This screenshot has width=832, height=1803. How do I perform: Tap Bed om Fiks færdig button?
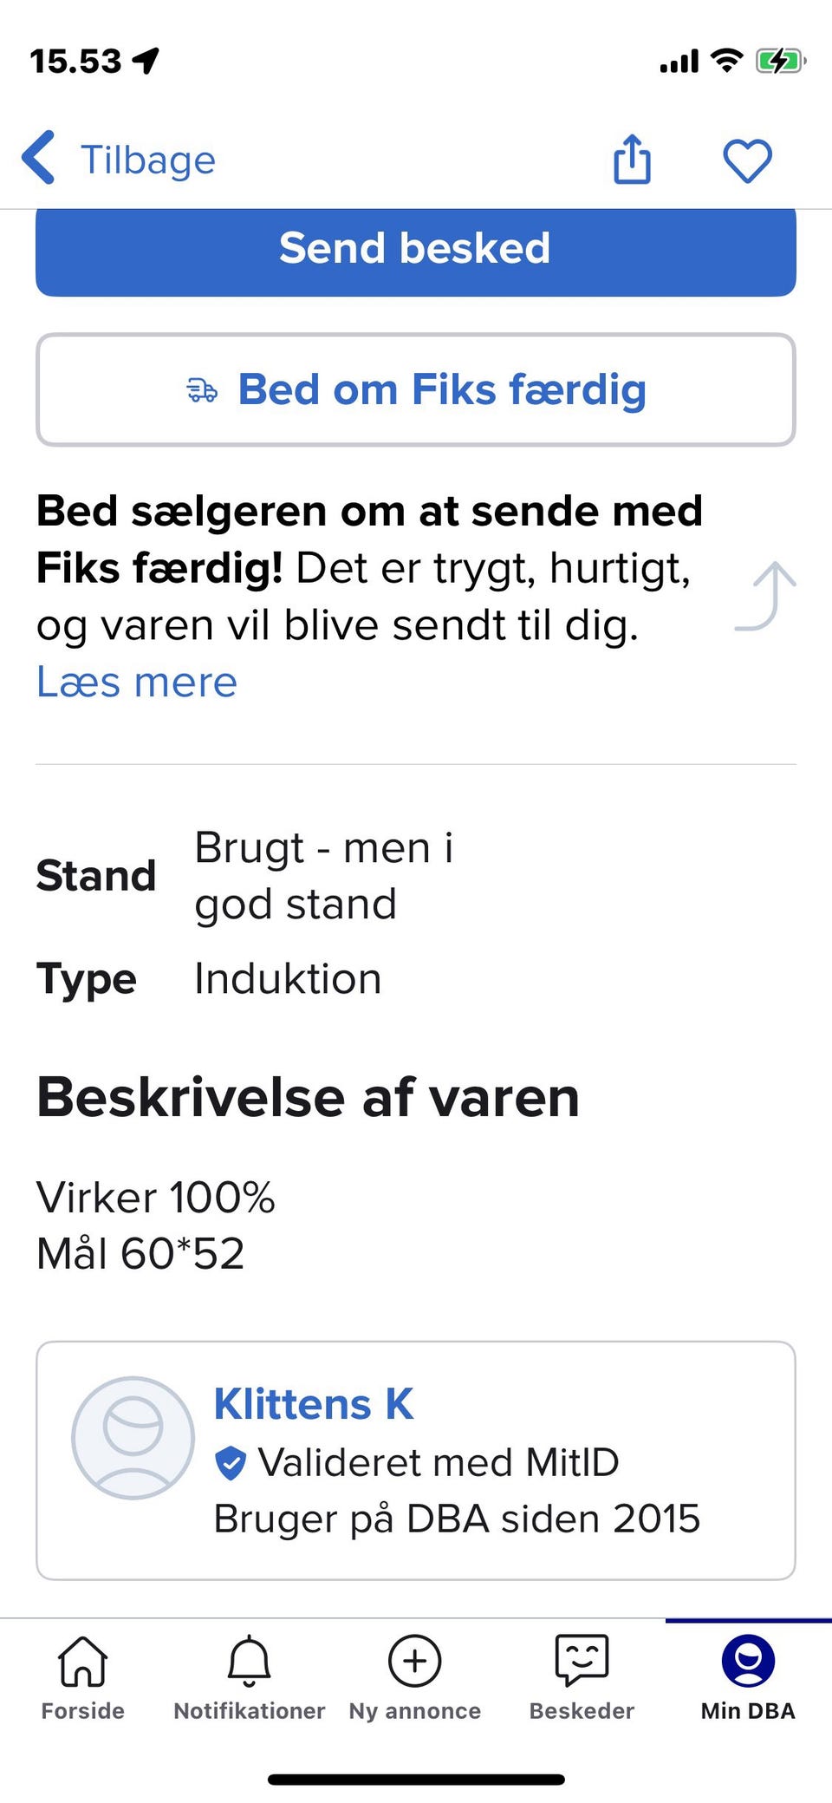point(416,389)
